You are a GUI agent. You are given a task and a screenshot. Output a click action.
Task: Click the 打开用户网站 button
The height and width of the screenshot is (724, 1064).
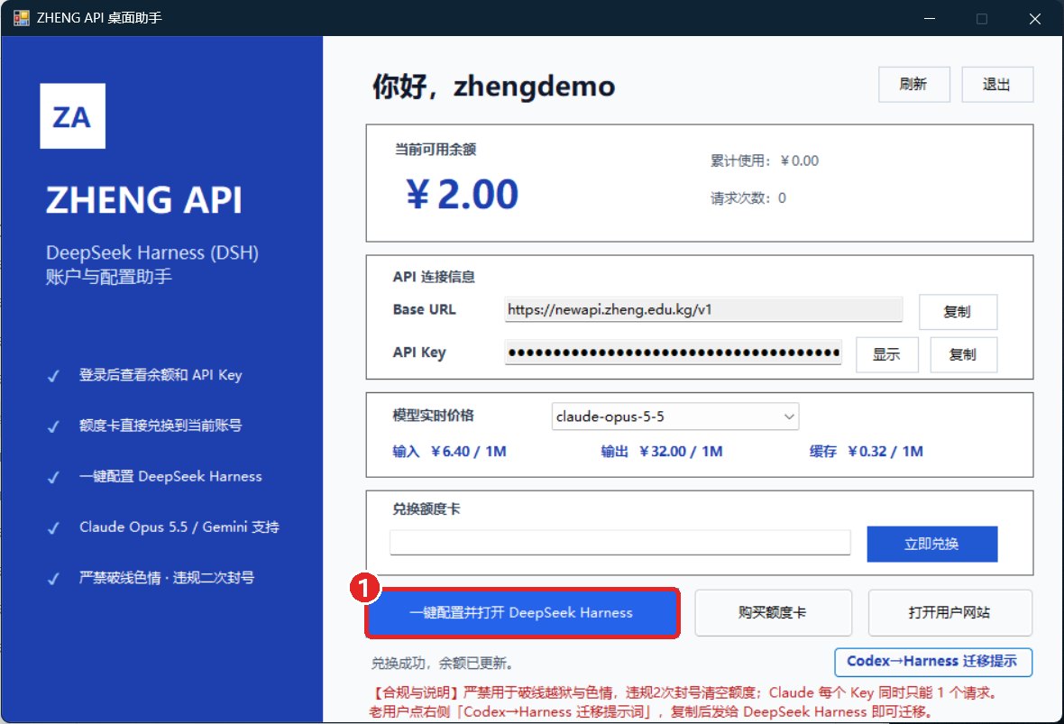(x=949, y=613)
